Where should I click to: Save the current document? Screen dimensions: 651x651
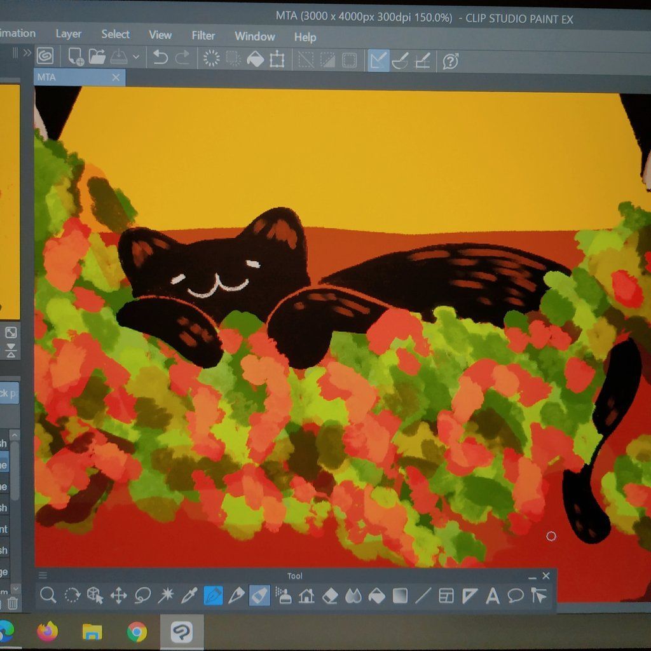(x=119, y=57)
